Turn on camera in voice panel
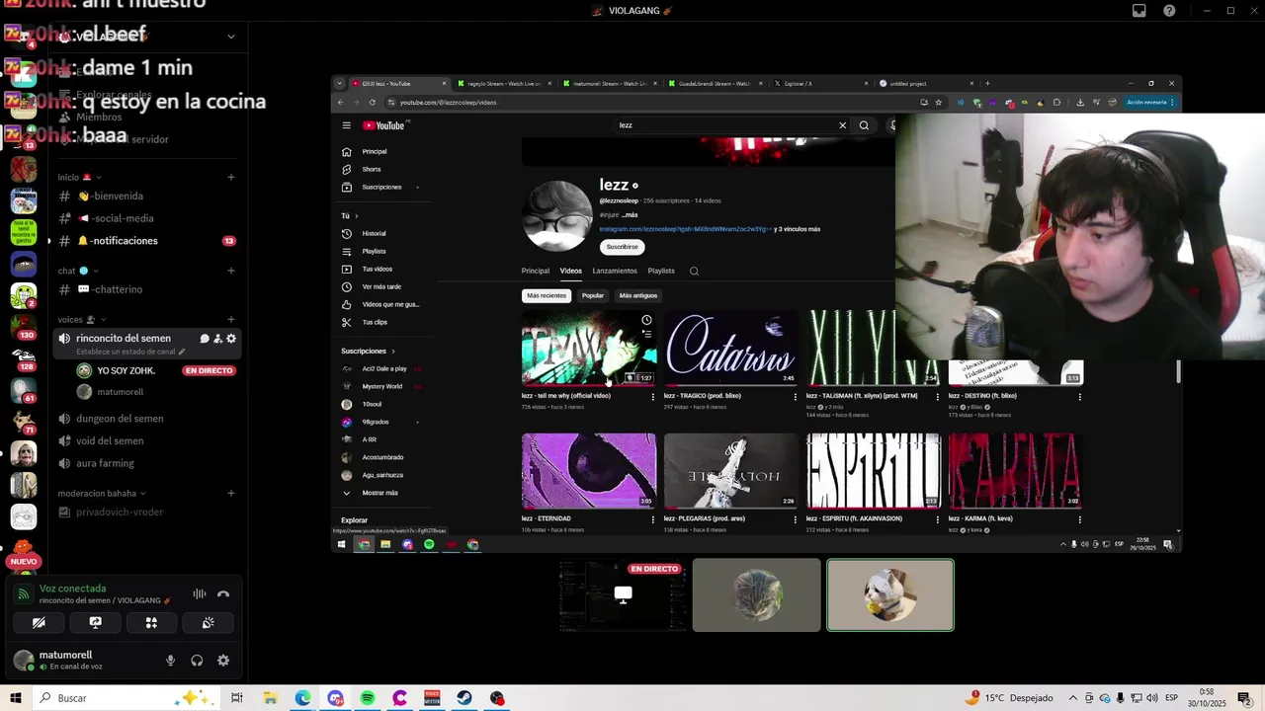 tap(39, 623)
